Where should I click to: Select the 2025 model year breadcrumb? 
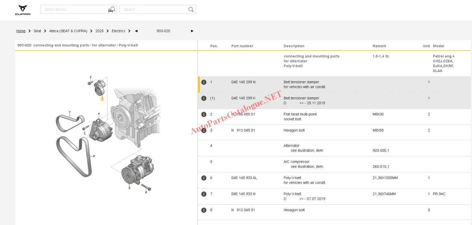(x=100, y=31)
